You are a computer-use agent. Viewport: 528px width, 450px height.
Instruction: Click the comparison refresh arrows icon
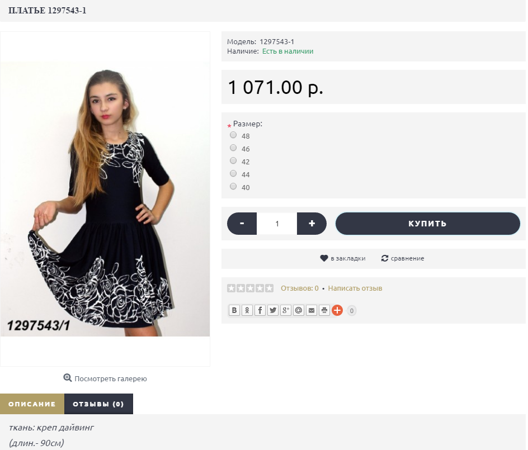[385, 258]
